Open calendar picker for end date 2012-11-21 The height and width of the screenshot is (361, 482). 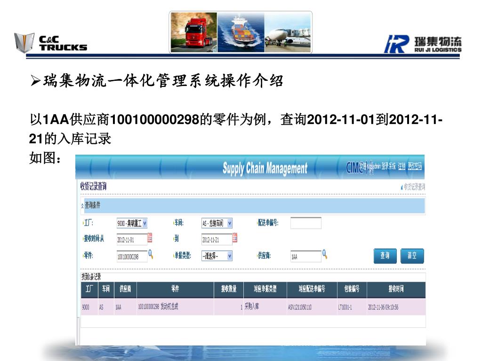234,237
